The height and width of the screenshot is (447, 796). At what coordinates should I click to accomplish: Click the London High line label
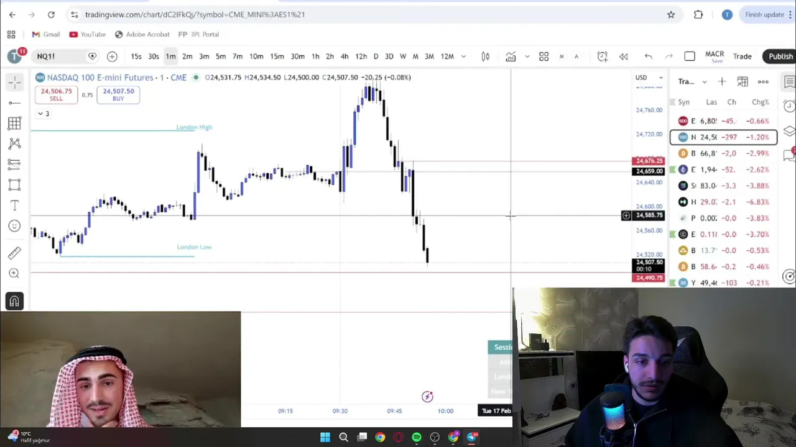194,127
